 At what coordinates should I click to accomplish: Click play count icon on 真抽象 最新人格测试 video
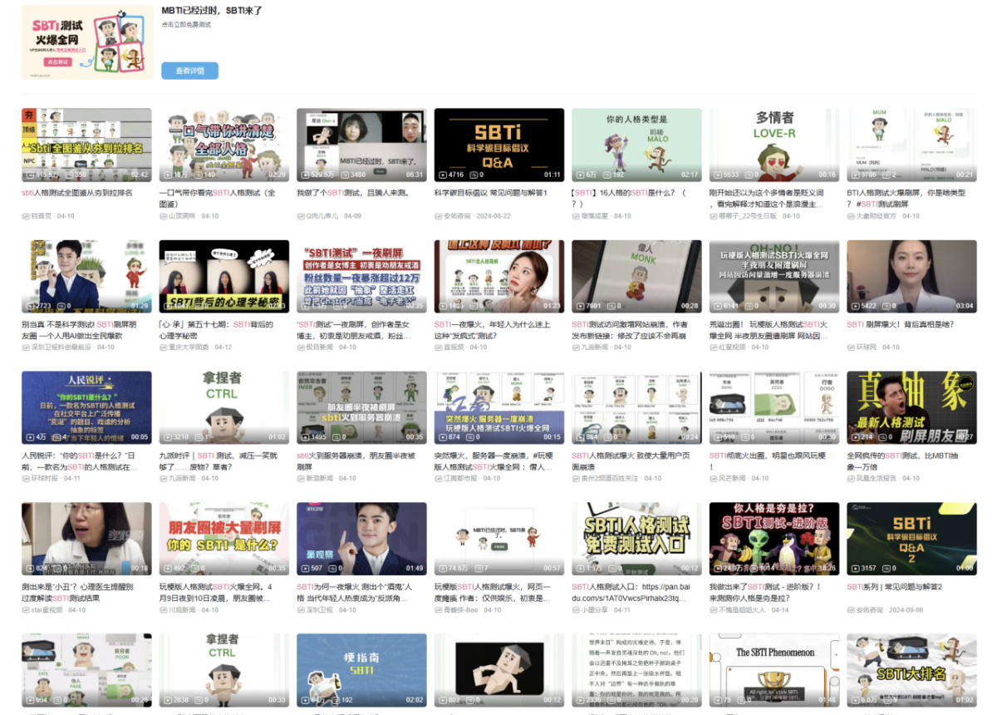[x=854, y=435]
